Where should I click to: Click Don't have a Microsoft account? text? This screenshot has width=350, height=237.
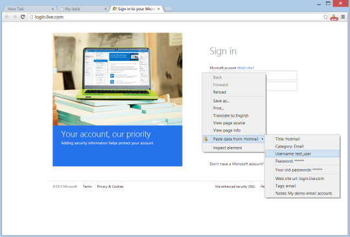point(237,164)
